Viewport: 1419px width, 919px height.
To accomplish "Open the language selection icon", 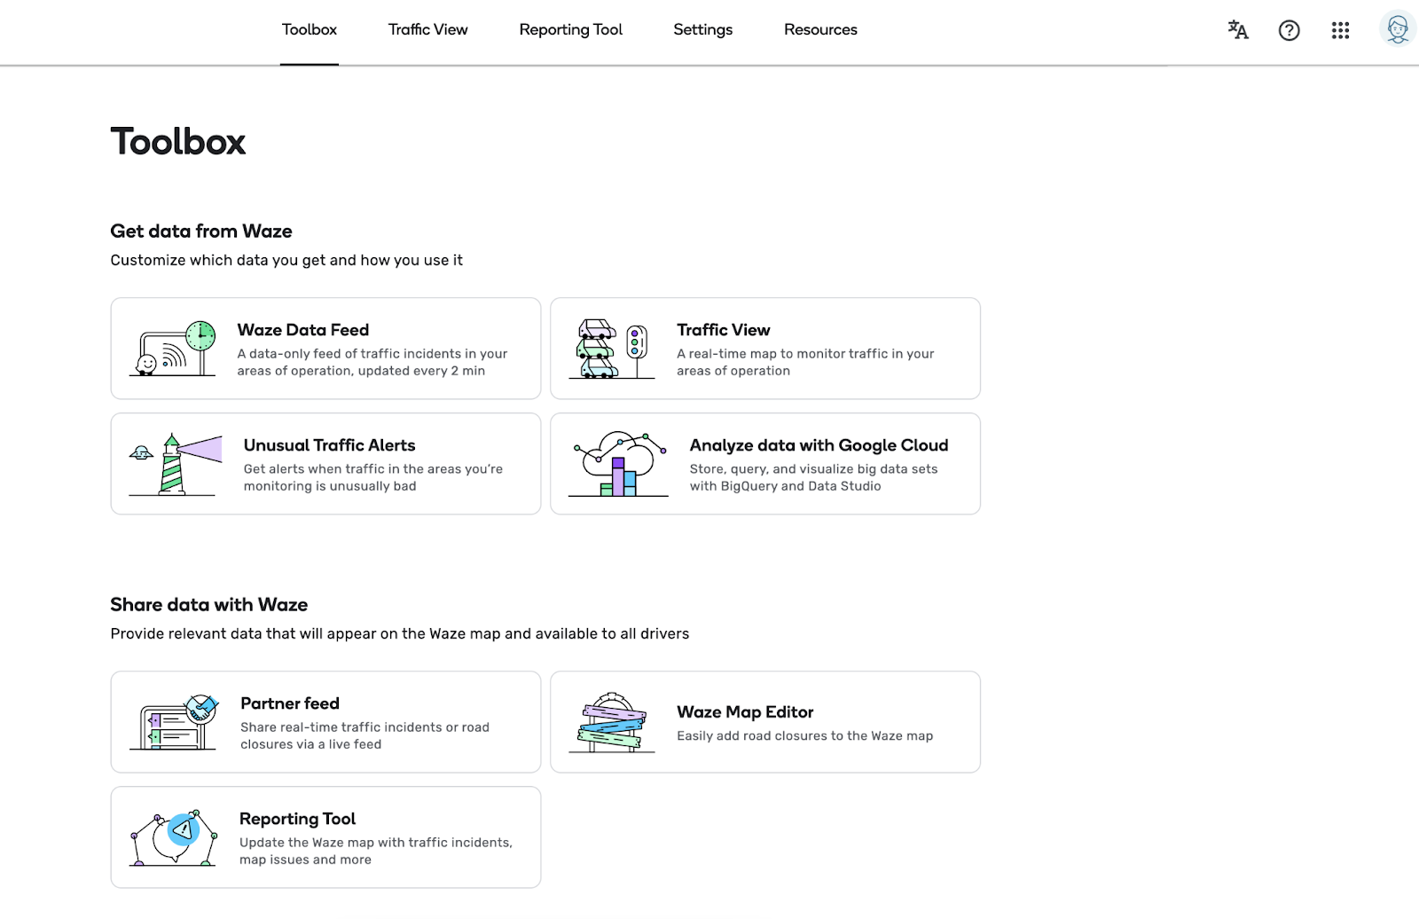I will (1236, 30).
